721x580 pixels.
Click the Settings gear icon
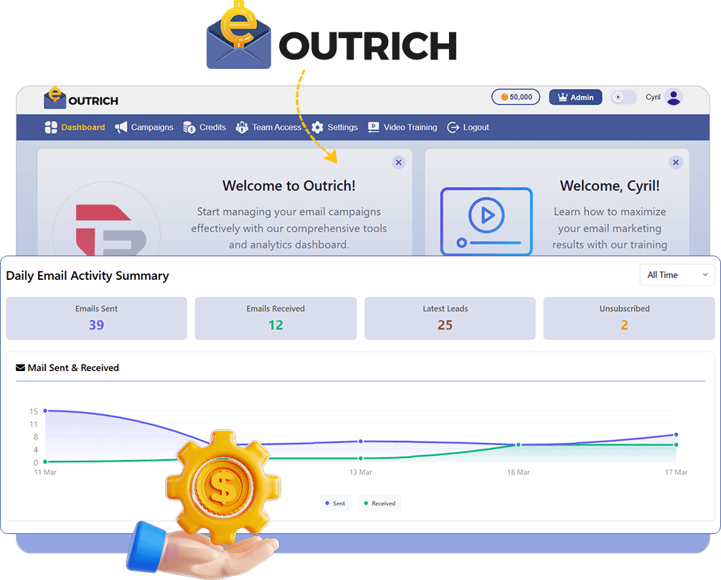click(x=317, y=127)
